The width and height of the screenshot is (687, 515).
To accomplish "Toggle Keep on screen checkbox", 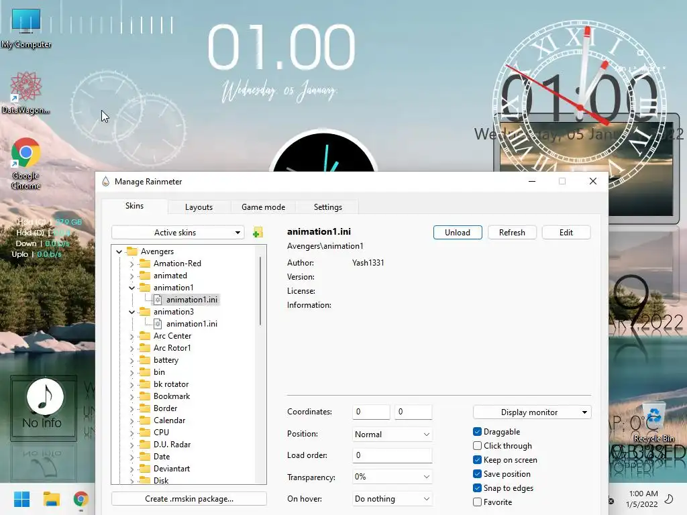I will click(478, 460).
